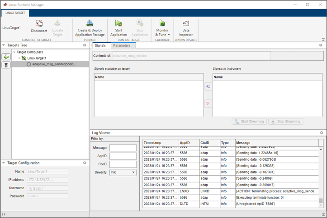Select the LINUX TARGET ribbon tab
Viewport: 327px width, 218px height.
pos(15,13)
